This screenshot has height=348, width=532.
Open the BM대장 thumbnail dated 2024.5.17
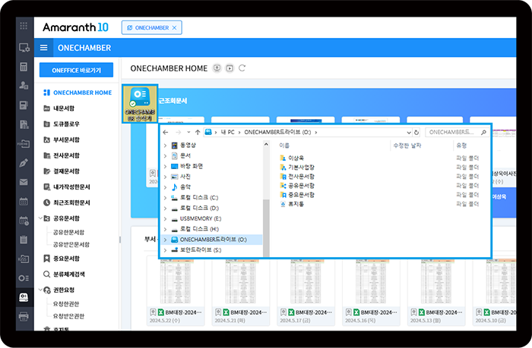(306, 290)
